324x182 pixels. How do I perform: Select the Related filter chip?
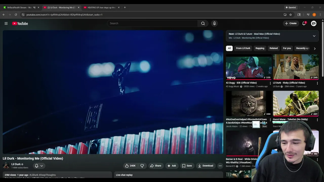click(273, 48)
